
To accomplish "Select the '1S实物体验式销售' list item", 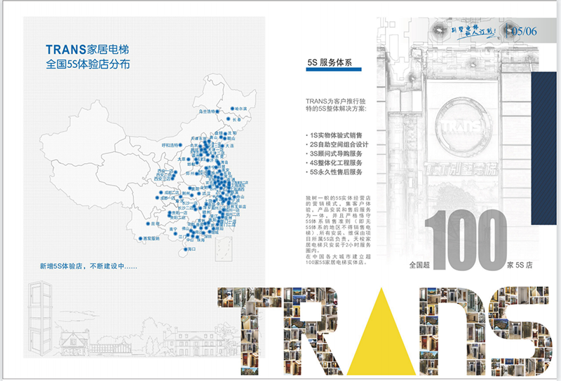I will (336, 135).
